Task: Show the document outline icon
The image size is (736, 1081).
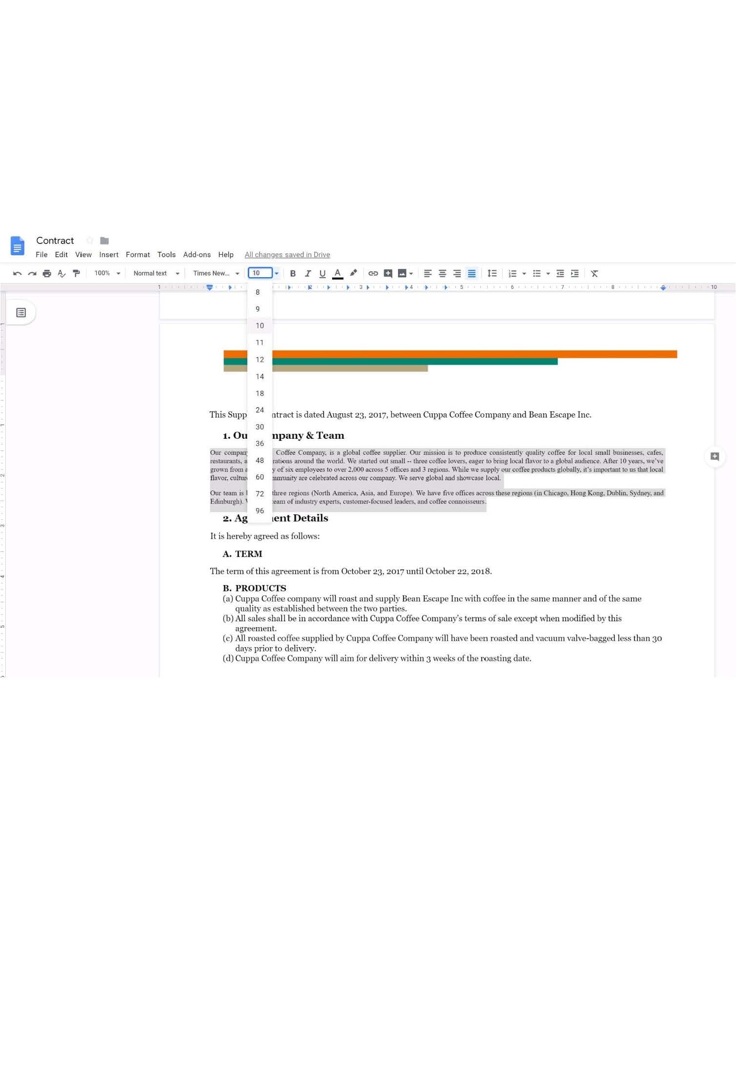Action: tap(21, 312)
